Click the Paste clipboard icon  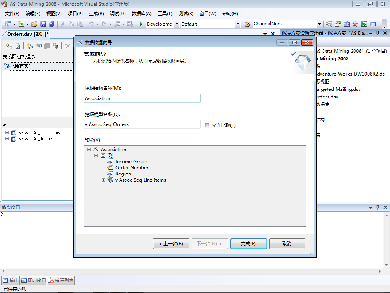(x=80, y=24)
